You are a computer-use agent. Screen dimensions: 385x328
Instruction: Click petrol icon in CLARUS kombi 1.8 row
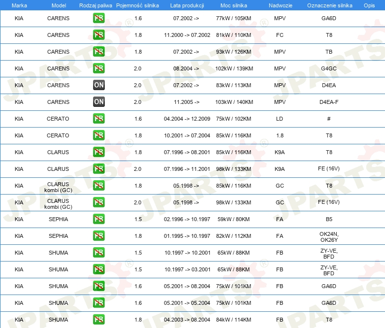[98, 186]
